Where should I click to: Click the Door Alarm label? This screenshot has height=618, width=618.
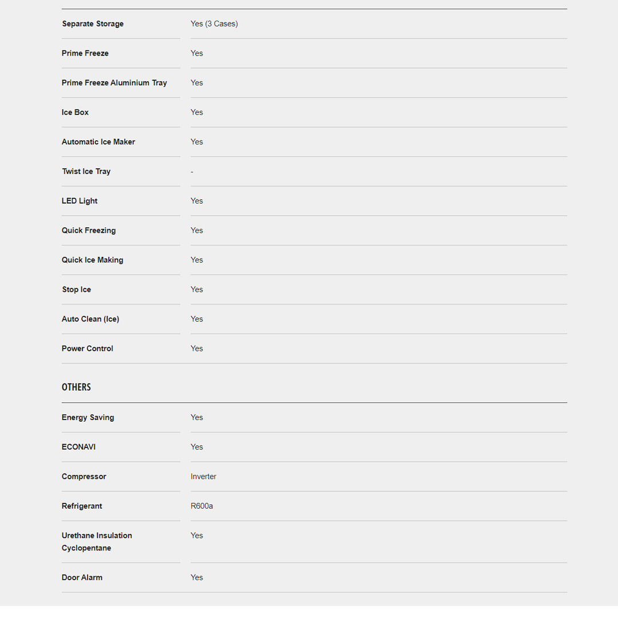coord(82,578)
